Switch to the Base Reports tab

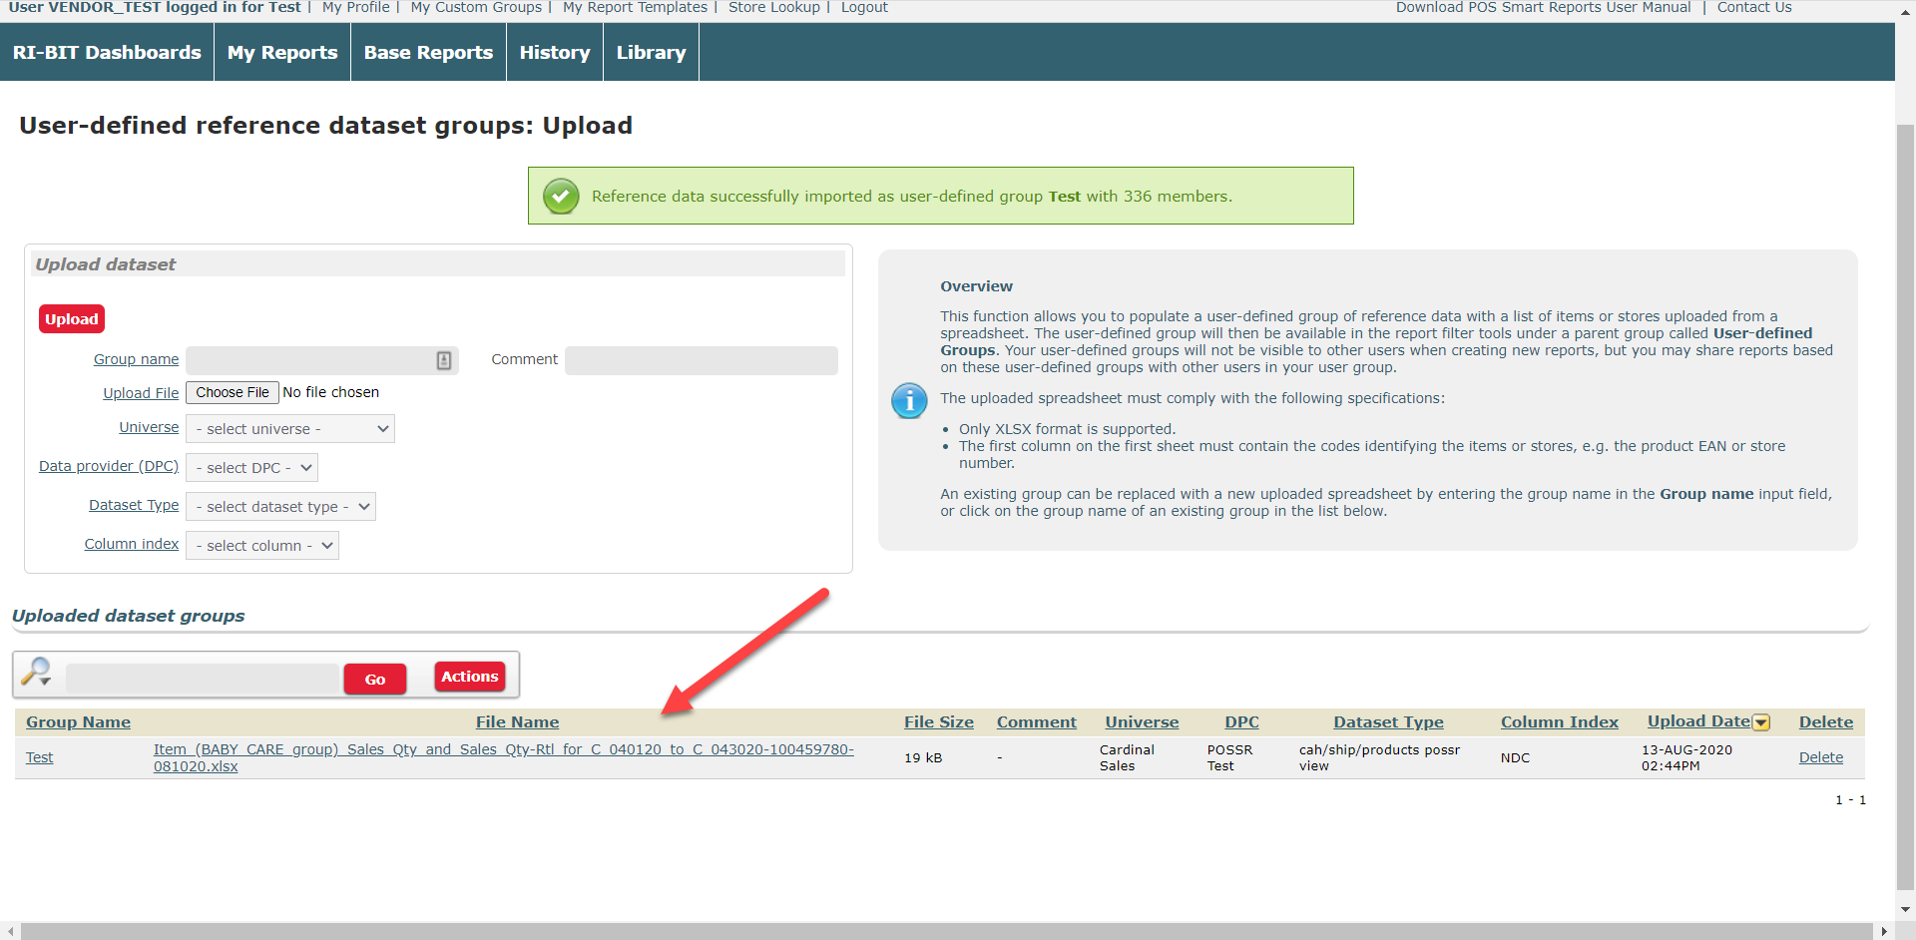click(x=428, y=53)
